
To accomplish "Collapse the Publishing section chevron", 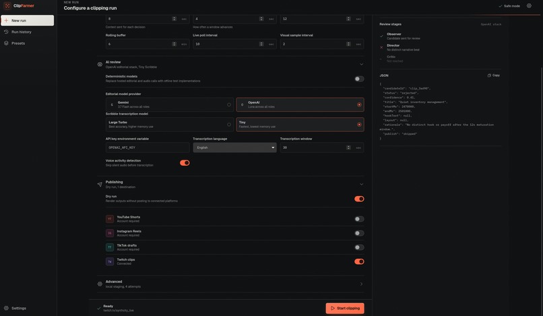I will coord(361,185).
